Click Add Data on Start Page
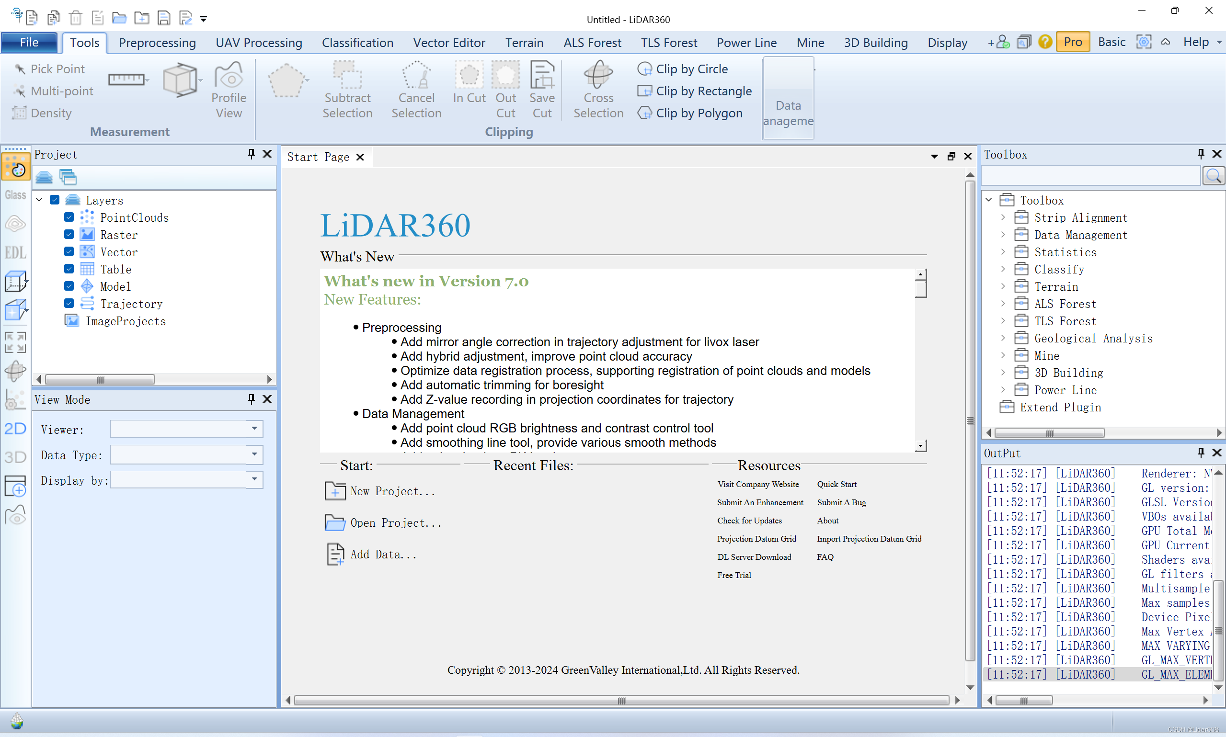This screenshot has width=1226, height=737. coord(371,555)
